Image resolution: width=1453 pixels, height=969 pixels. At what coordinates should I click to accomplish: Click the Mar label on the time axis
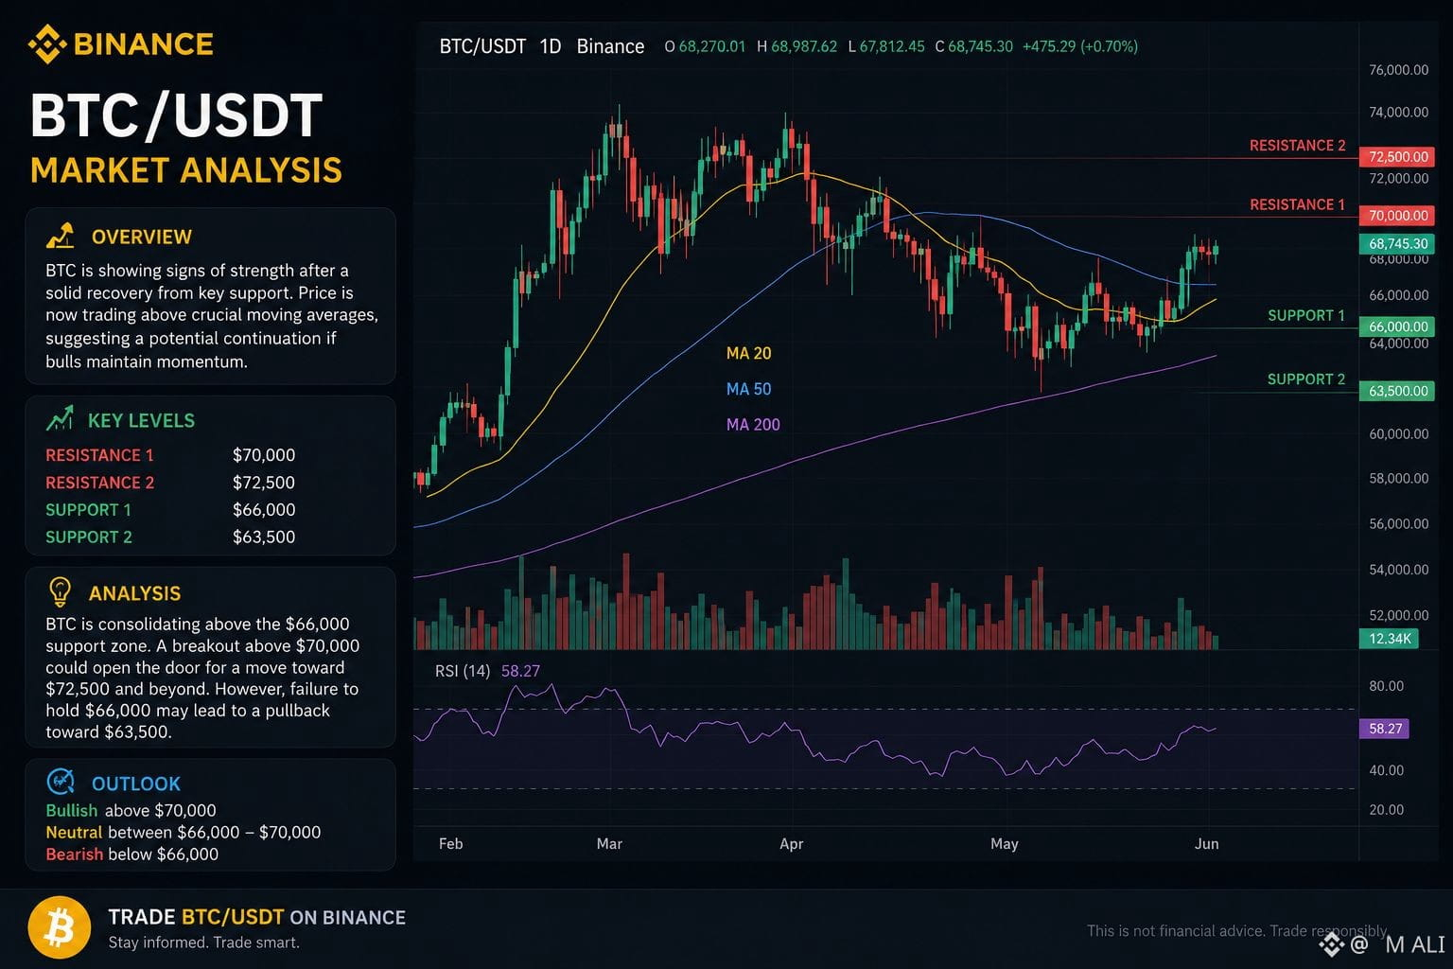point(609,843)
